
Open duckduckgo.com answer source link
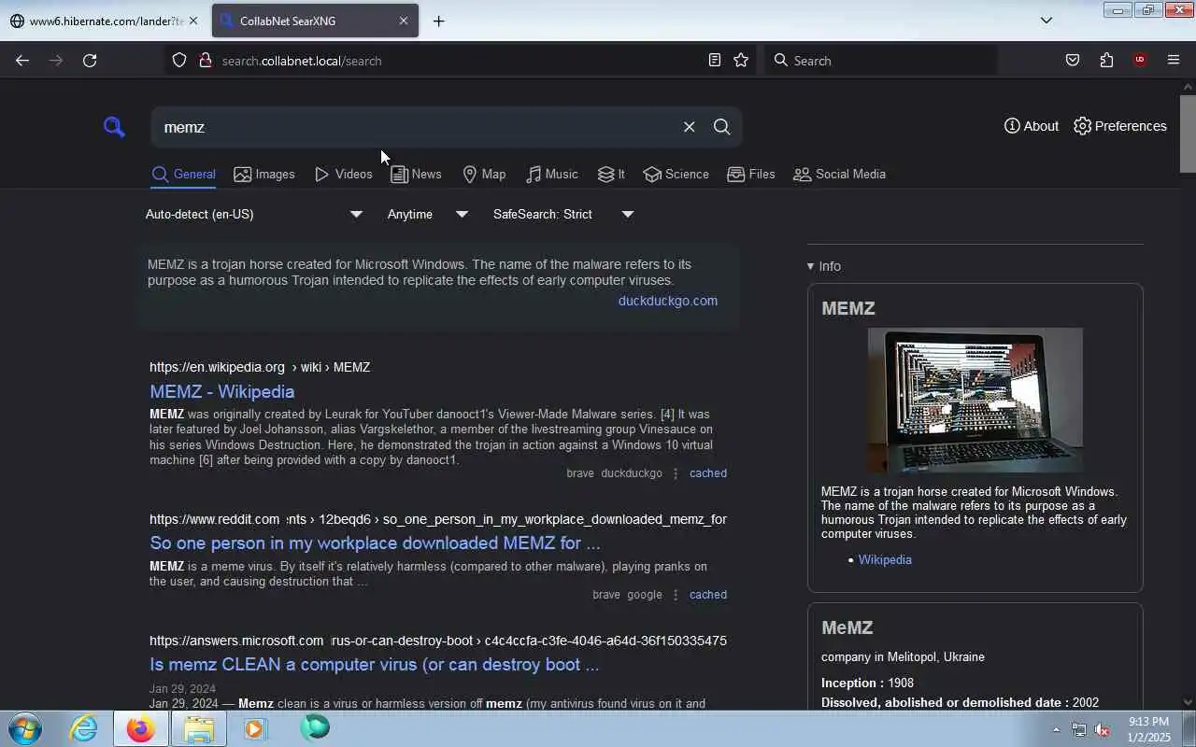tap(668, 301)
